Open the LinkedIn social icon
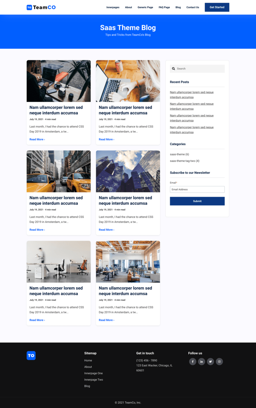The height and width of the screenshot is (408, 256). point(202,362)
